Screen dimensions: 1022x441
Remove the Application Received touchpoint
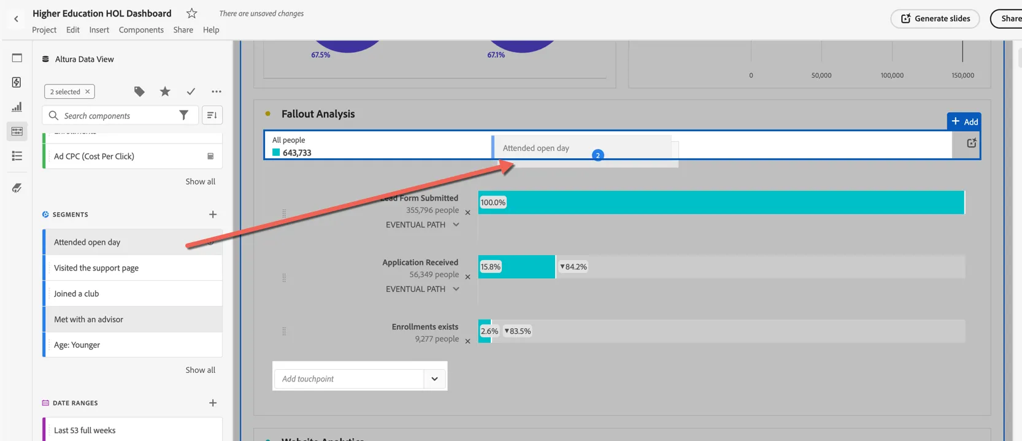coord(467,277)
